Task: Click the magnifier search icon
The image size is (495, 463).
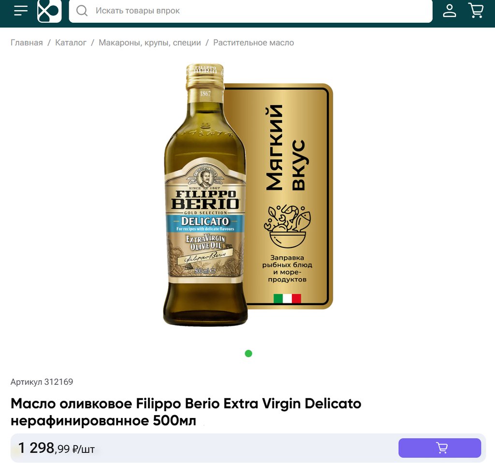Action: tap(82, 11)
